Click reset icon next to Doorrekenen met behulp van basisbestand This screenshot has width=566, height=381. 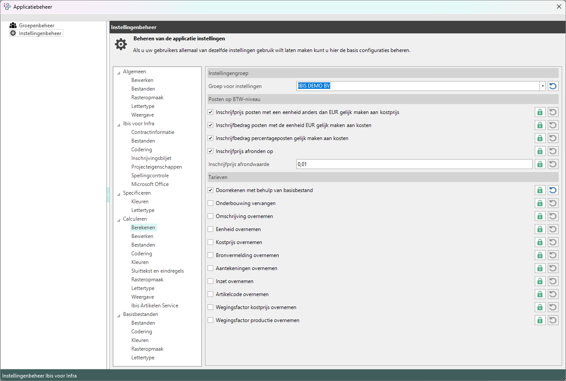(x=553, y=190)
